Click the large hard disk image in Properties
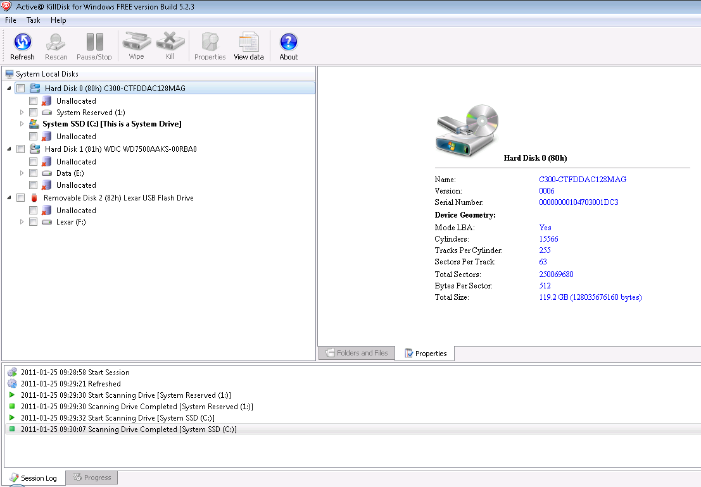701x487 pixels. point(467,130)
